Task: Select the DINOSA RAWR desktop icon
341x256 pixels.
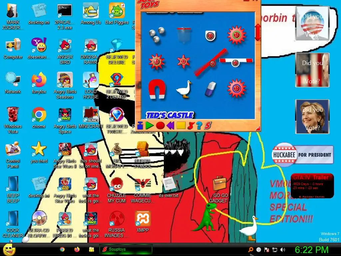Action: pyautogui.click(x=91, y=51)
